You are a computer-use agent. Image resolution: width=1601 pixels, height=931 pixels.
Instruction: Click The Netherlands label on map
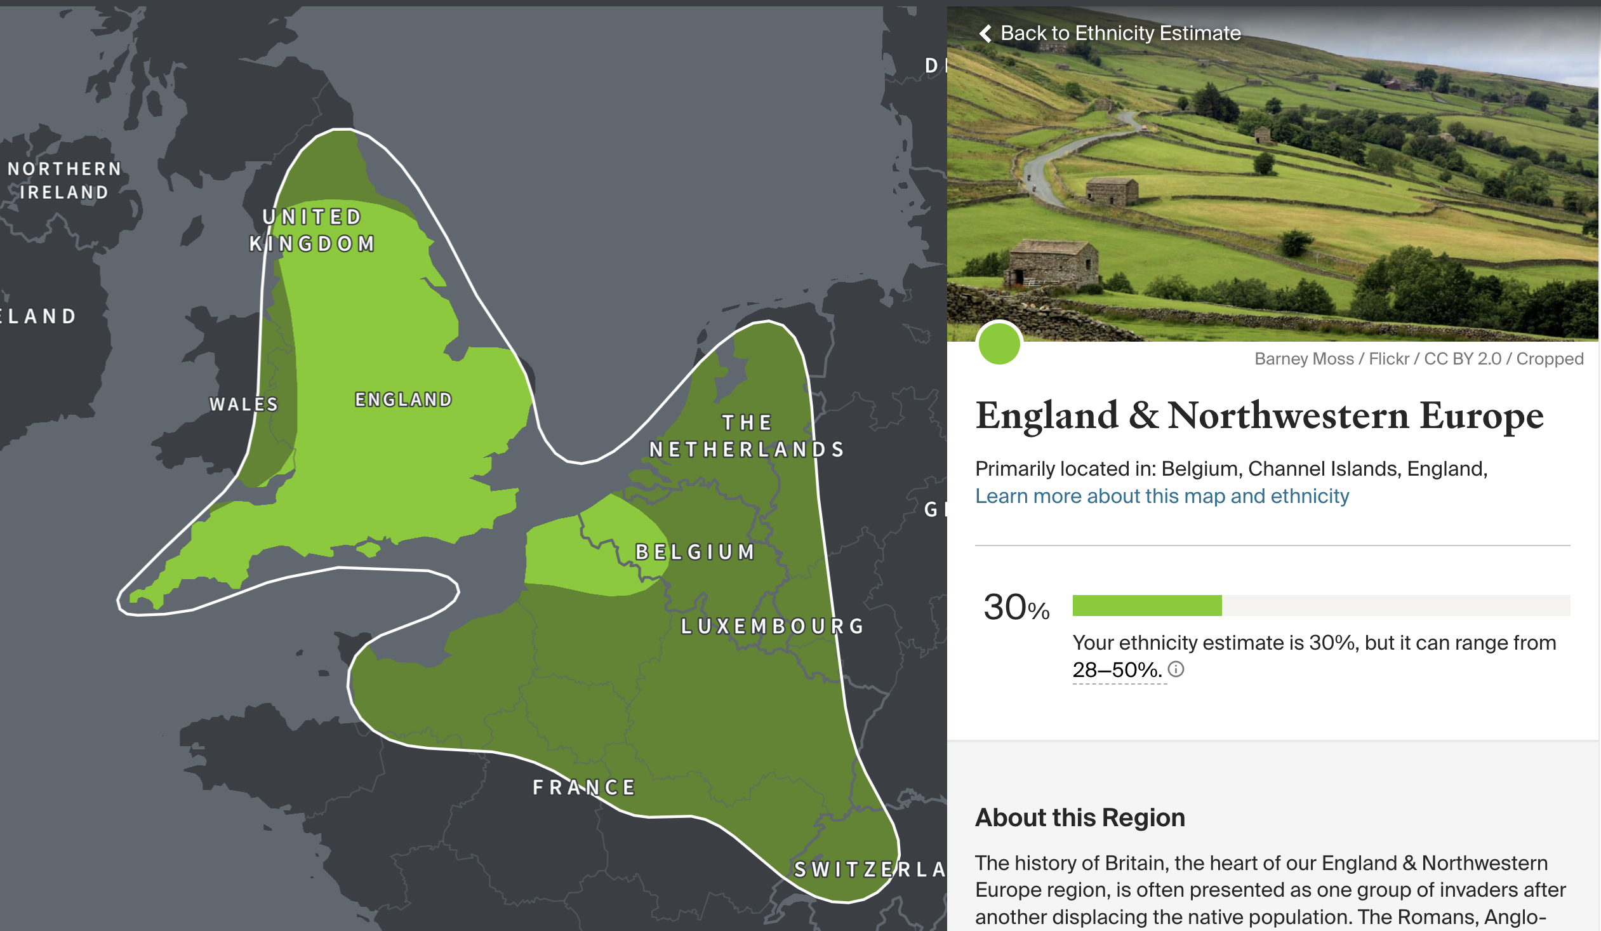[747, 436]
